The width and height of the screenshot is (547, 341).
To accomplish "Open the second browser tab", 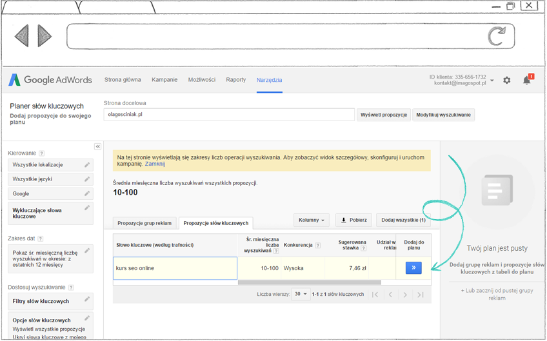I will [116, 7].
